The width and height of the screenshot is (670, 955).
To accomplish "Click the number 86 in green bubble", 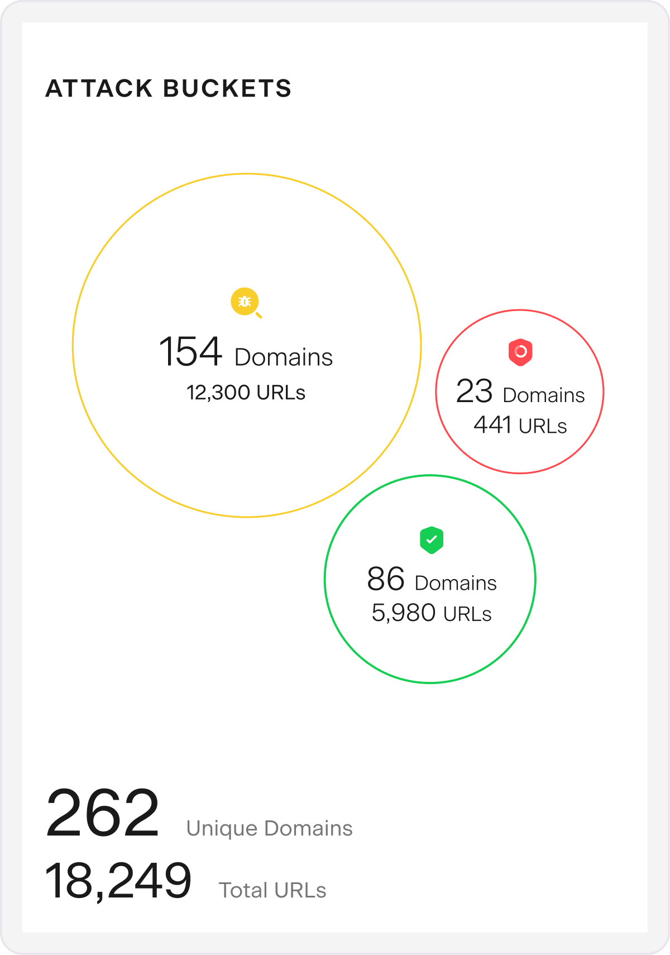I will pos(386,579).
